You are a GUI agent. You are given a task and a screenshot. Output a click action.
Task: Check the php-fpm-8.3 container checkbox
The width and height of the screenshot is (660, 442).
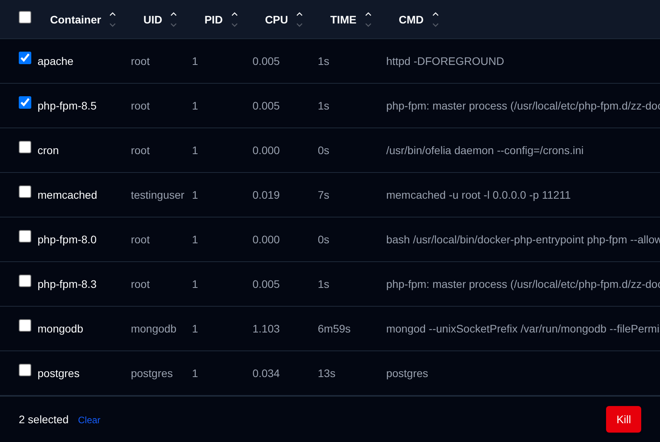click(25, 281)
